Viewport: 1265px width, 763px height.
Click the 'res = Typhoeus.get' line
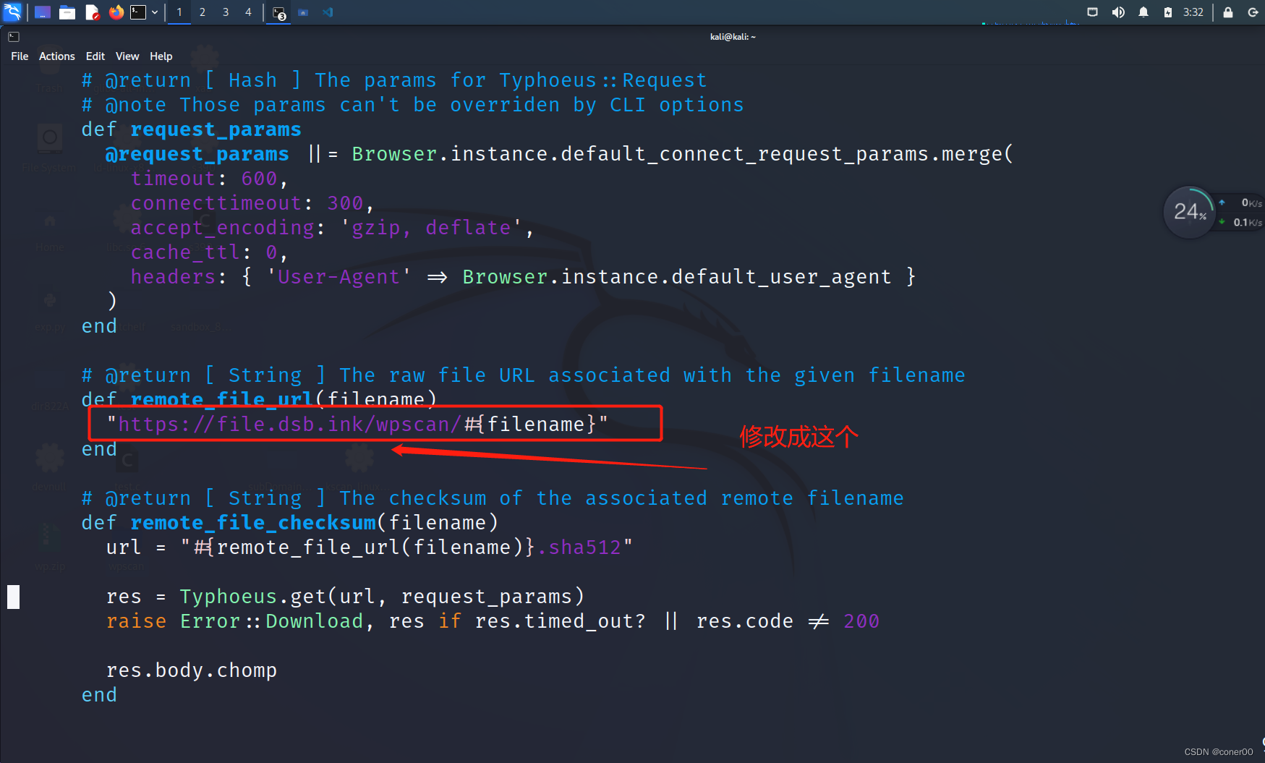click(x=345, y=597)
